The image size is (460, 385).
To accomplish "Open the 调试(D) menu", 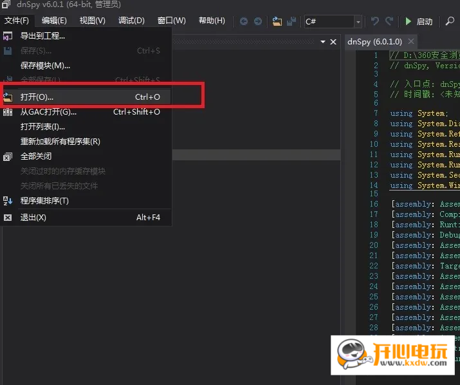I will pyautogui.click(x=131, y=21).
